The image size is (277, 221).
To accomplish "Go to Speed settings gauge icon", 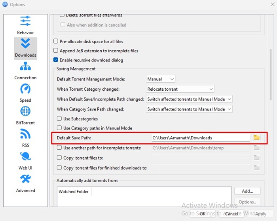I will [25, 89].
